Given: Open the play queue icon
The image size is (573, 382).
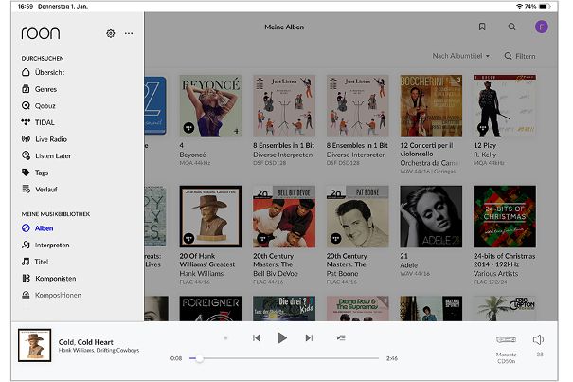Looking at the screenshot, I should click(341, 337).
